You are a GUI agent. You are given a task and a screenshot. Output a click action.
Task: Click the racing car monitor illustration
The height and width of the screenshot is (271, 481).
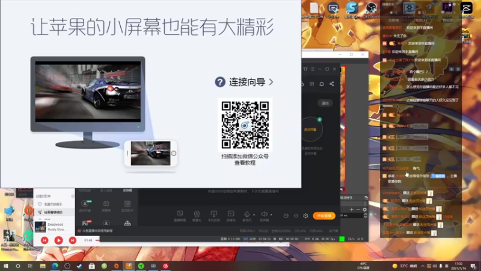(x=88, y=102)
